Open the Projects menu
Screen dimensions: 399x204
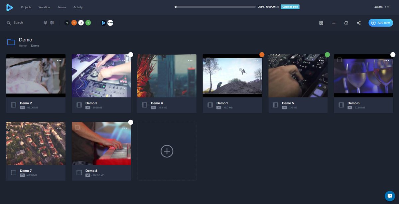tap(26, 7)
